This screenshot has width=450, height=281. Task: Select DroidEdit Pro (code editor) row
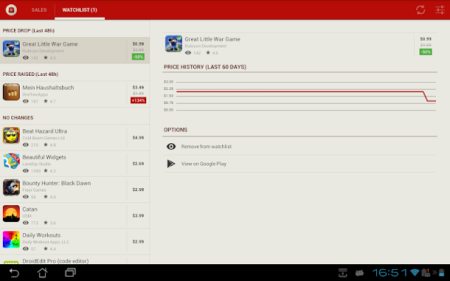click(75, 260)
